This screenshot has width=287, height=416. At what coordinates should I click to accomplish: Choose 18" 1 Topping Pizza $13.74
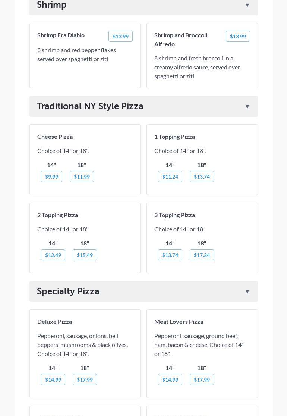click(202, 176)
